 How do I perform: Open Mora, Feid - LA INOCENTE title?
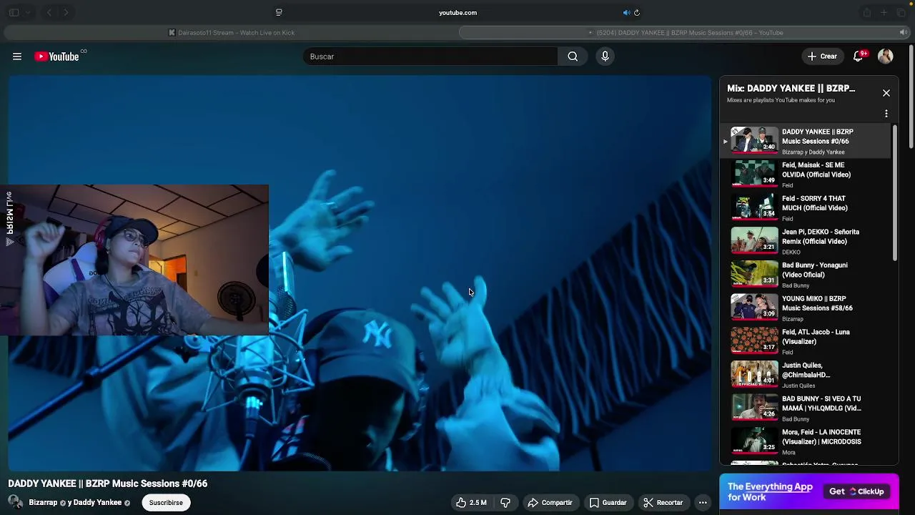[x=821, y=437]
